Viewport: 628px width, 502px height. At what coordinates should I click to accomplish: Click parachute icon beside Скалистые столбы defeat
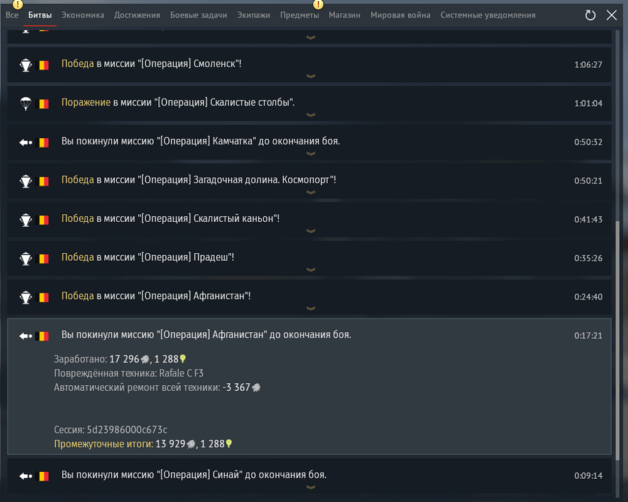[25, 103]
